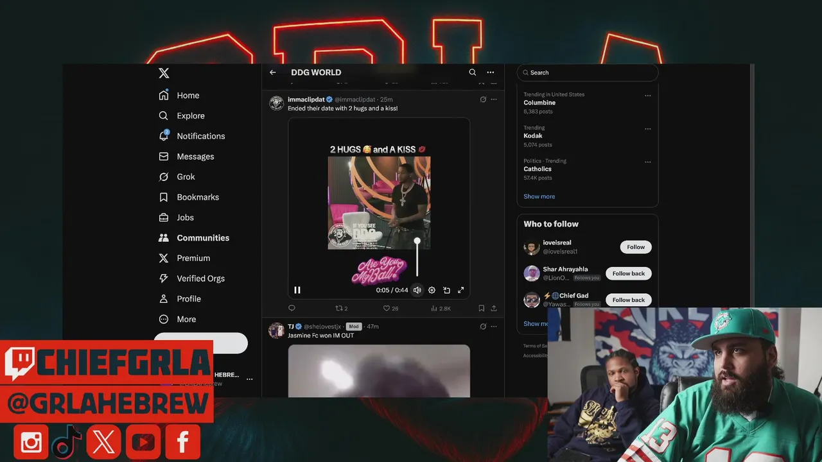This screenshot has height=462, width=822.
Task: Repost the immaclipdat post
Action: (x=341, y=309)
